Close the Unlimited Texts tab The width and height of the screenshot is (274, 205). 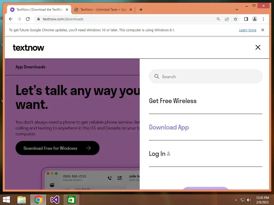coord(131,10)
